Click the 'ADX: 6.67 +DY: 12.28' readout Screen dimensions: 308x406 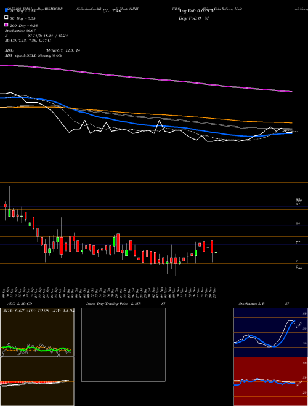pyautogui.click(x=25, y=311)
